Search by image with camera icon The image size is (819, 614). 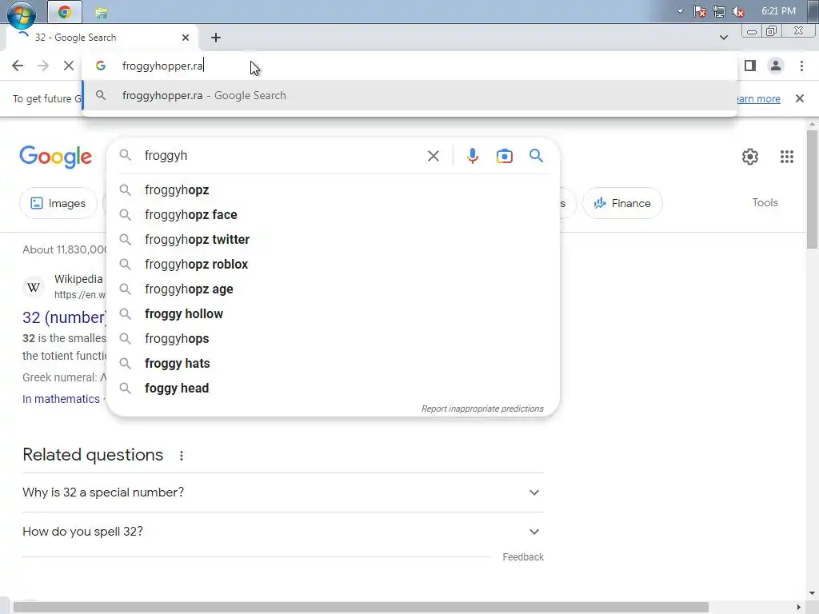[x=504, y=156]
